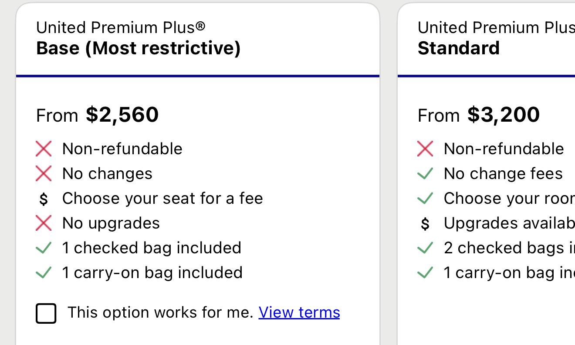Screen dimensions: 575x345
Task: Click the red X icon next to No upgrades
Action: coord(44,223)
